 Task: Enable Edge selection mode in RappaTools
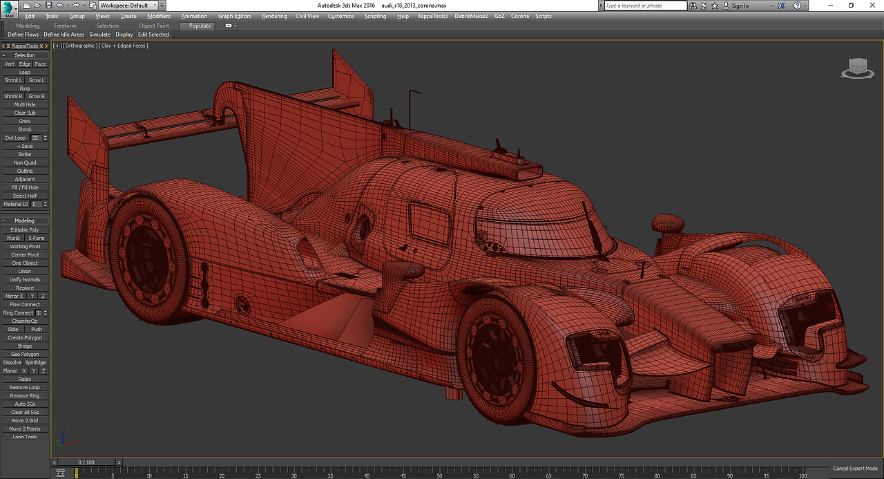coord(24,64)
